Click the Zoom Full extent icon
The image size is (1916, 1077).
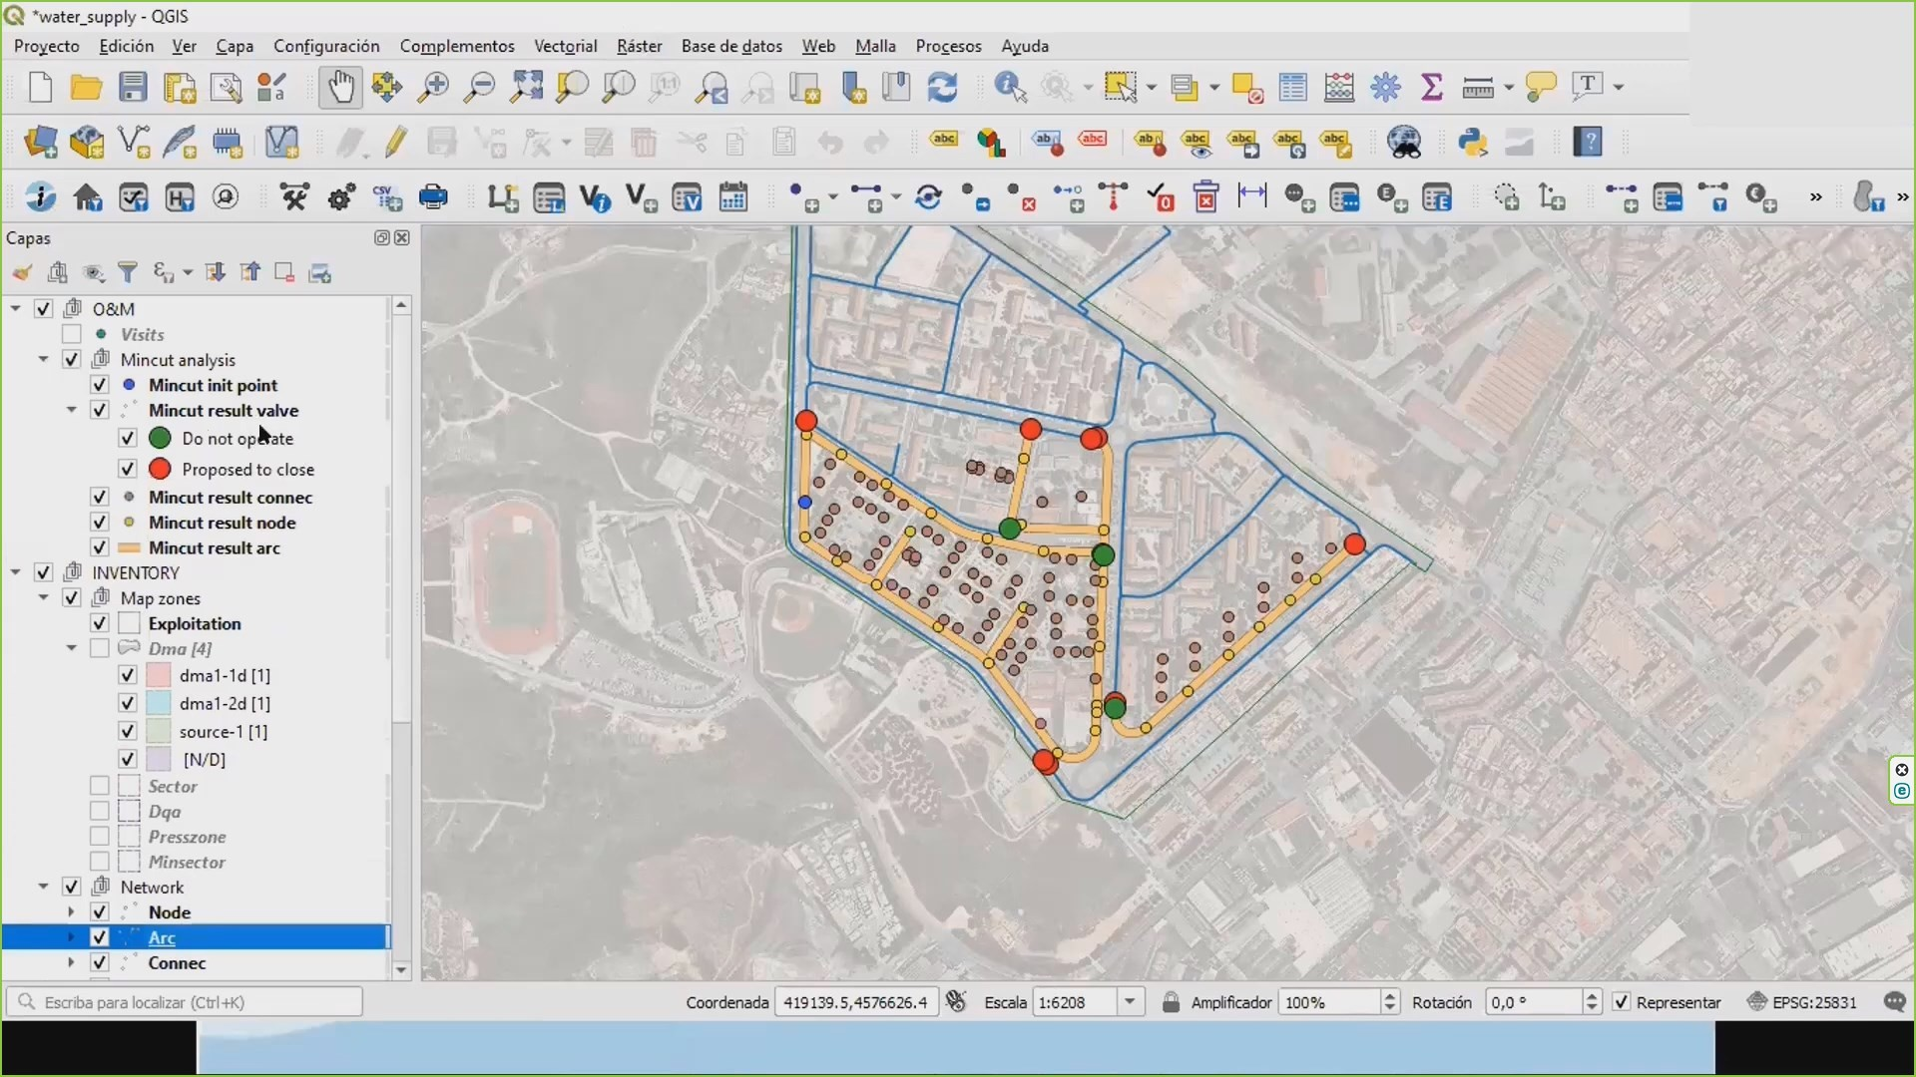point(527,88)
